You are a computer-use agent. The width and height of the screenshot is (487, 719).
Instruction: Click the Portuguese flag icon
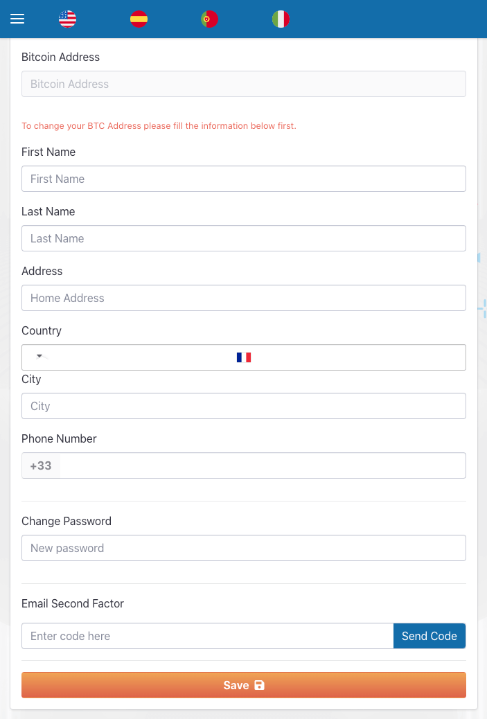(209, 19)
